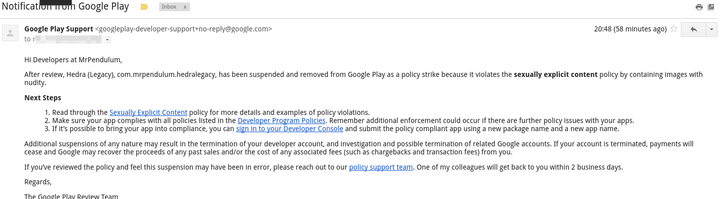Screen dimensions: 721x199
Task: Click the reply arrow button
Action: [694, 29]
